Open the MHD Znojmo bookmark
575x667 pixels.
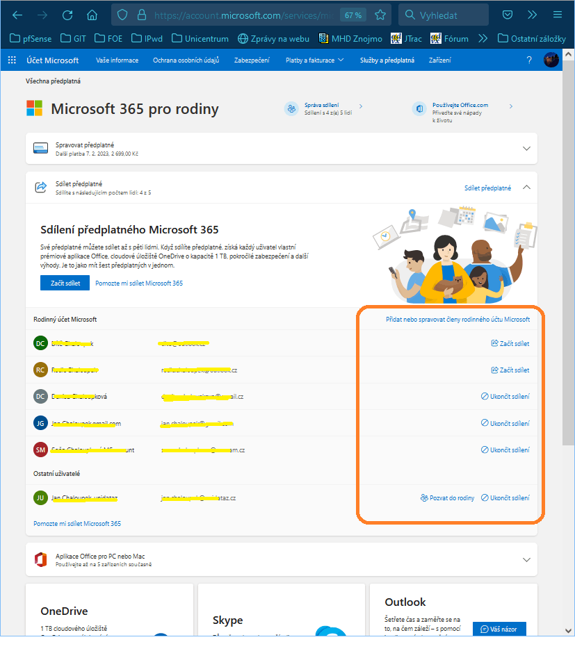(x=350, y=39)
